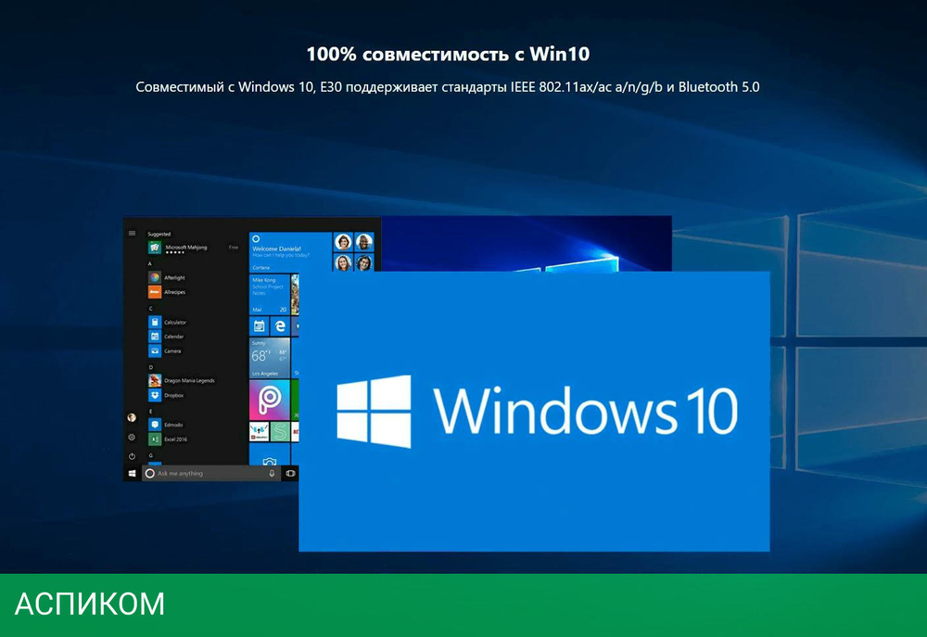Click the Free label beside Mahjong
Image resolution: width=927 pixels, height=637 pixels.
(234, 248)
